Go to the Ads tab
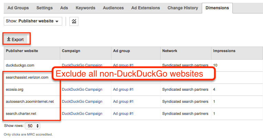 (64, 8)
